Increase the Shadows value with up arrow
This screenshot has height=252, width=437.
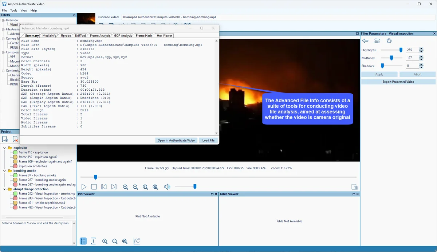421,64
